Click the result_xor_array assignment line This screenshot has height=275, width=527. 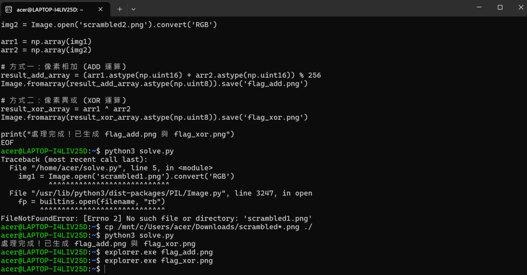click(x=65, y=109)
